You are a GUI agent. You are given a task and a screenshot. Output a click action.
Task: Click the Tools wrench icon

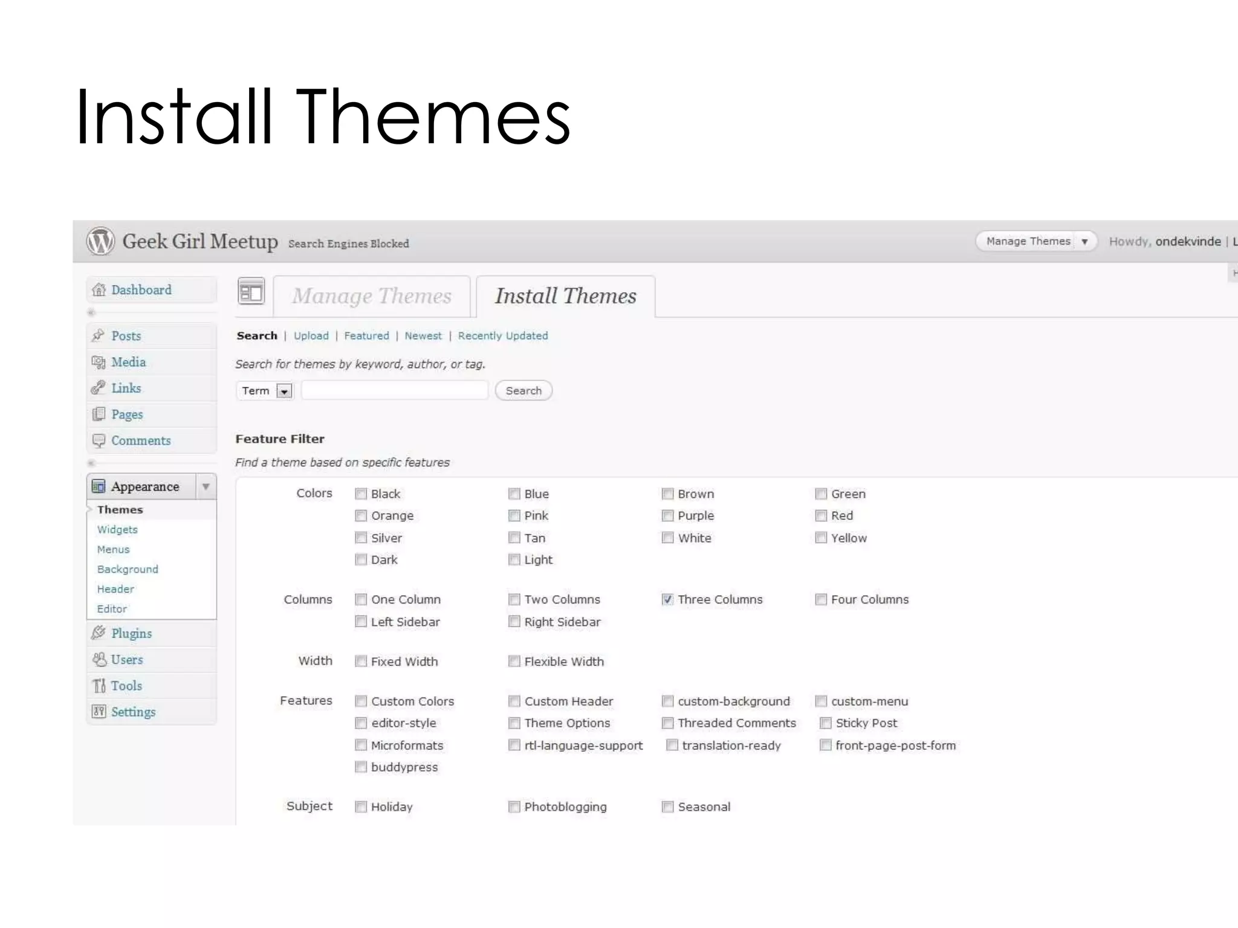tap(99, 686)
